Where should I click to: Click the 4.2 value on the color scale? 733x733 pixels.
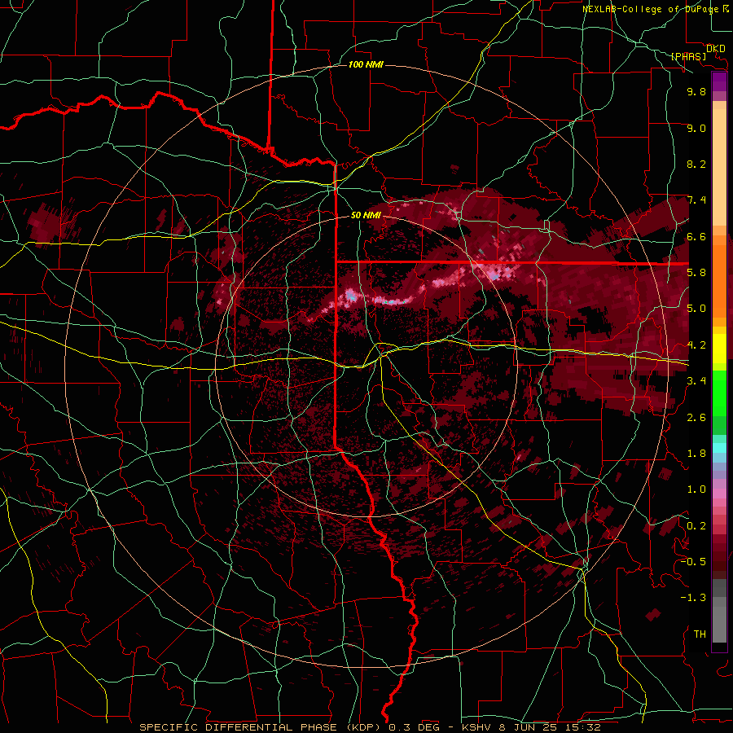(696, 345)
